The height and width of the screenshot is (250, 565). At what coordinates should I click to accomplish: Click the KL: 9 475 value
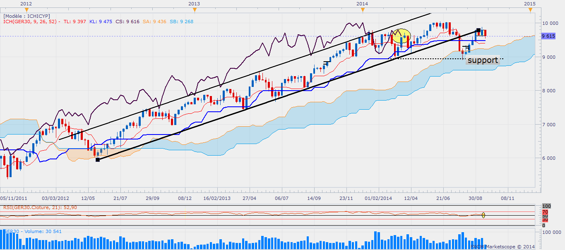(101, 22)
